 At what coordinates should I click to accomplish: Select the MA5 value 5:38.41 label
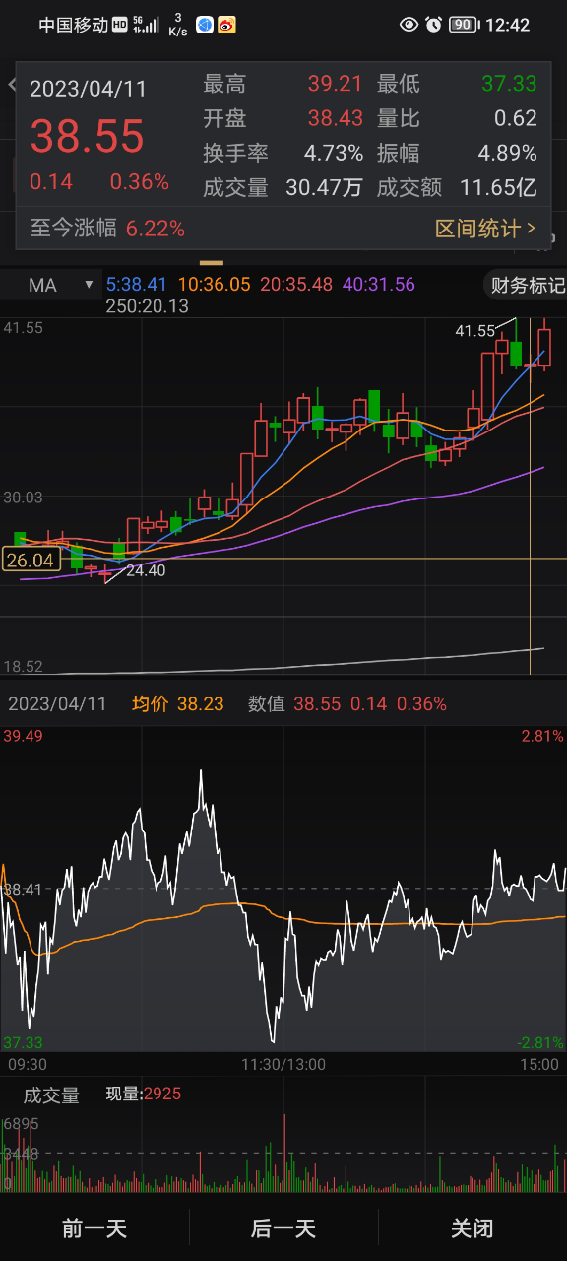coord(139,285)
